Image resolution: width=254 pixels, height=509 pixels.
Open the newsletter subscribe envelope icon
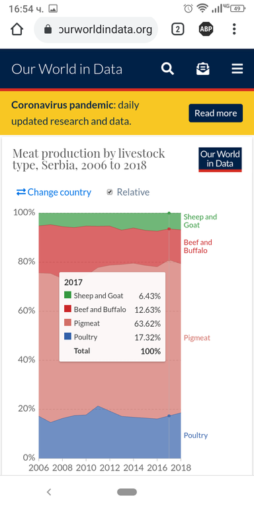pos(203,69)
